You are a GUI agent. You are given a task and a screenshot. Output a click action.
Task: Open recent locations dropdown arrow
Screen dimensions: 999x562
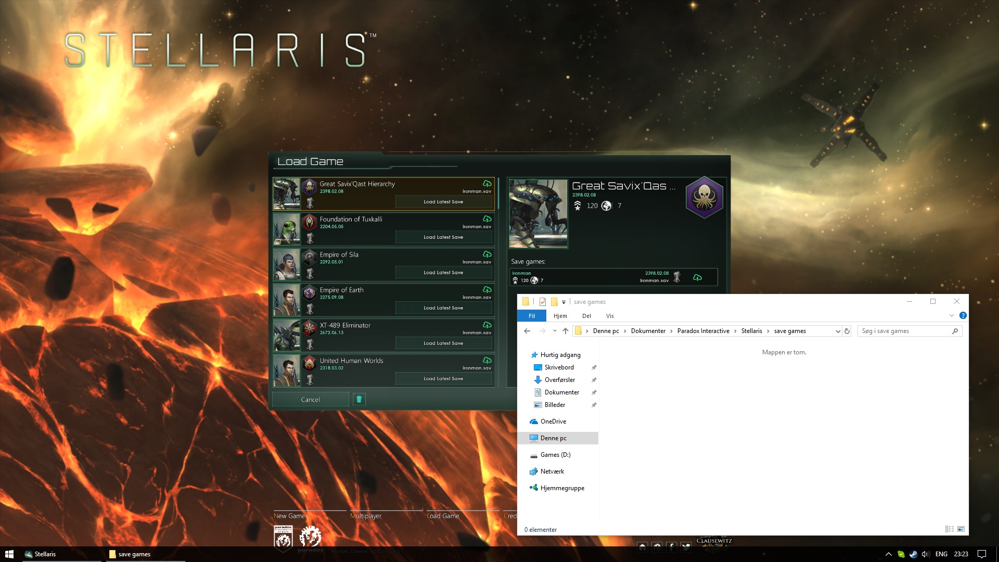pyautogui.click(x=555, y=331)
